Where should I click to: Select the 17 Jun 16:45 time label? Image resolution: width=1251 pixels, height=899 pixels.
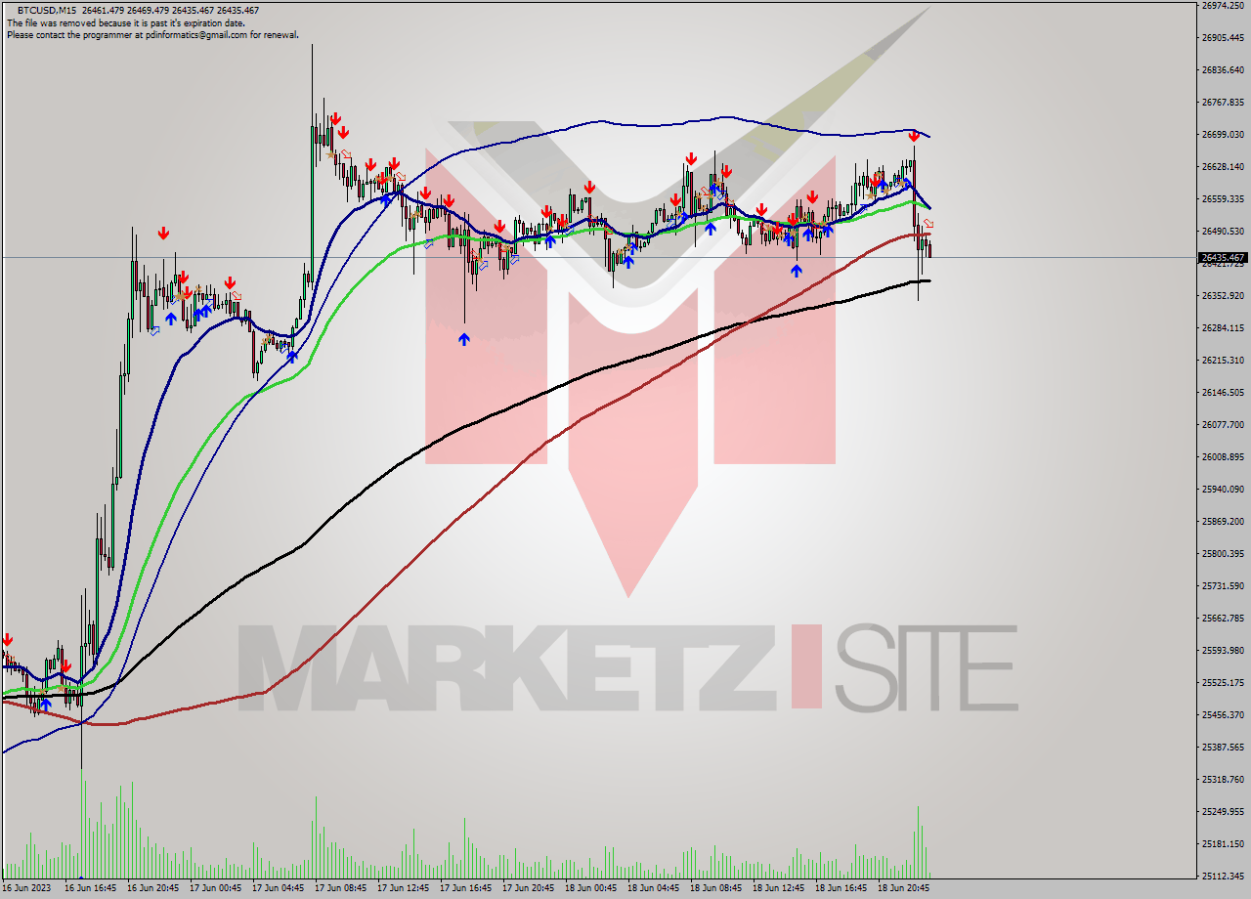pyautogui.click(x=465, y=889)
